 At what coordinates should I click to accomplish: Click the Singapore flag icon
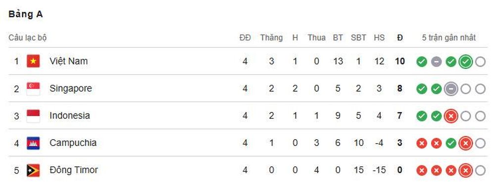33,89
